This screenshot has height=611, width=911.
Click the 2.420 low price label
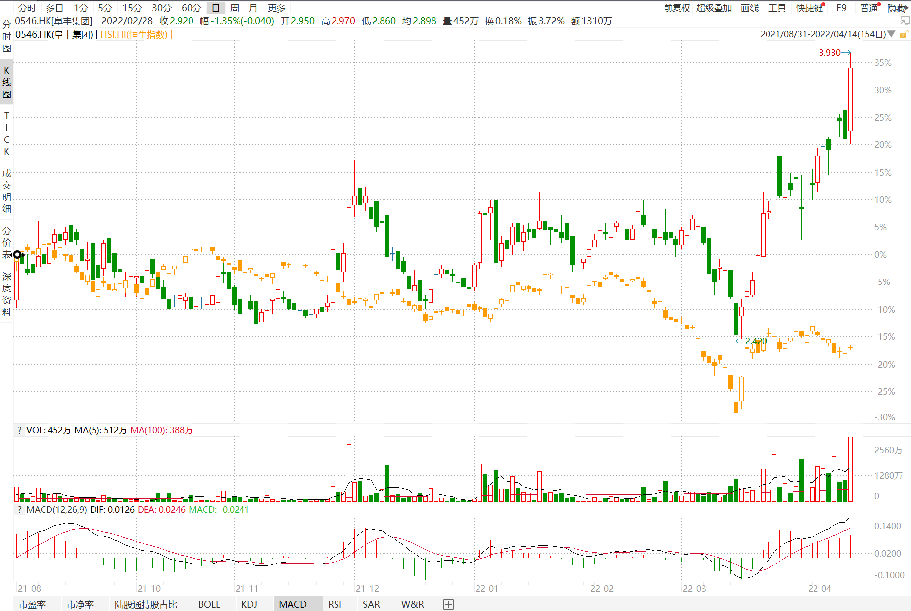click(x=756, y=341)
